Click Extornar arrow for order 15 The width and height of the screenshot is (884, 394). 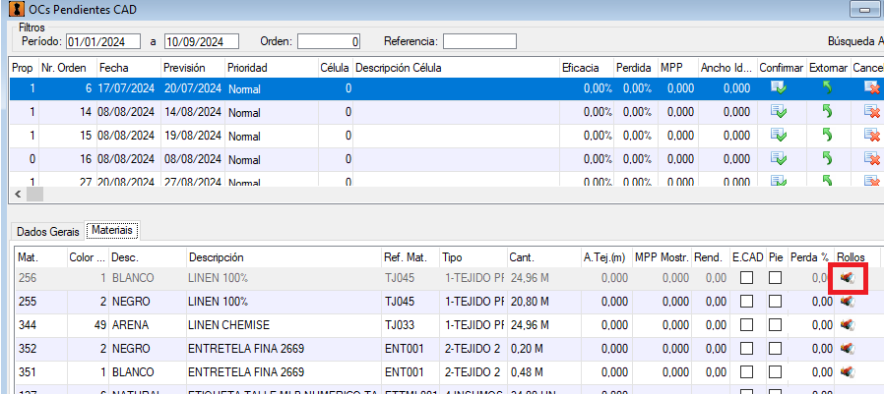coord(827,135)
